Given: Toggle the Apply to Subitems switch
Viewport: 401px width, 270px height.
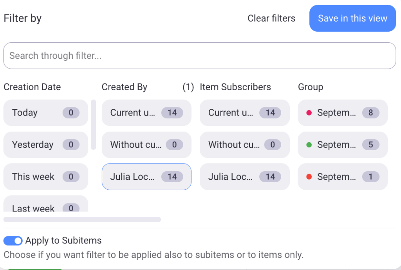Looking at the screenshot, I should pos(13,241).
